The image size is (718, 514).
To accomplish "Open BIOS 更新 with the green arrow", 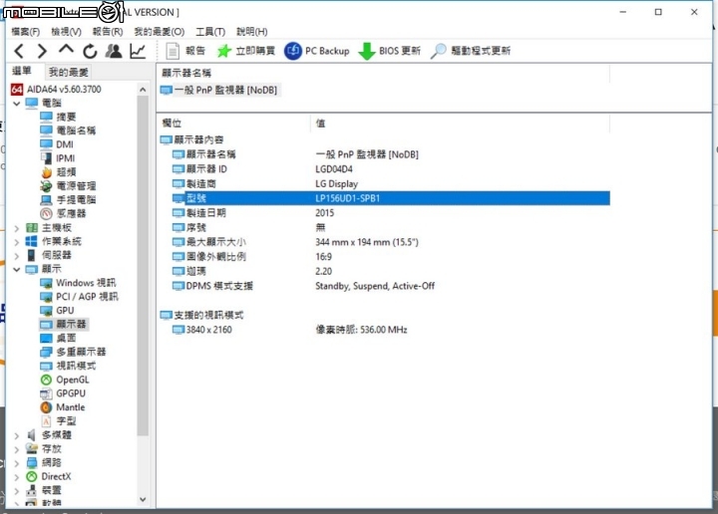I will pos(389,51).
